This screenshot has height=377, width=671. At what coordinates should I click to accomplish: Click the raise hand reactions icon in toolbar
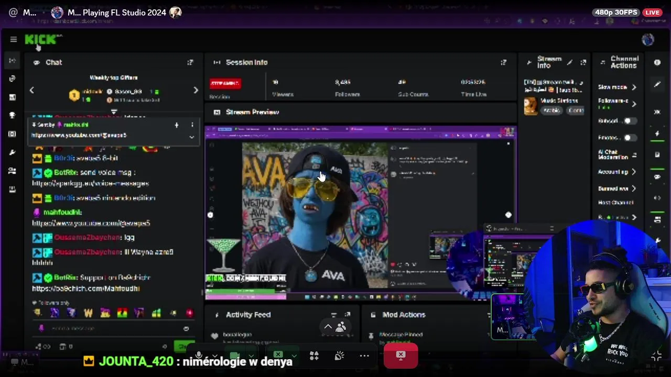click(x=339, y=356)
